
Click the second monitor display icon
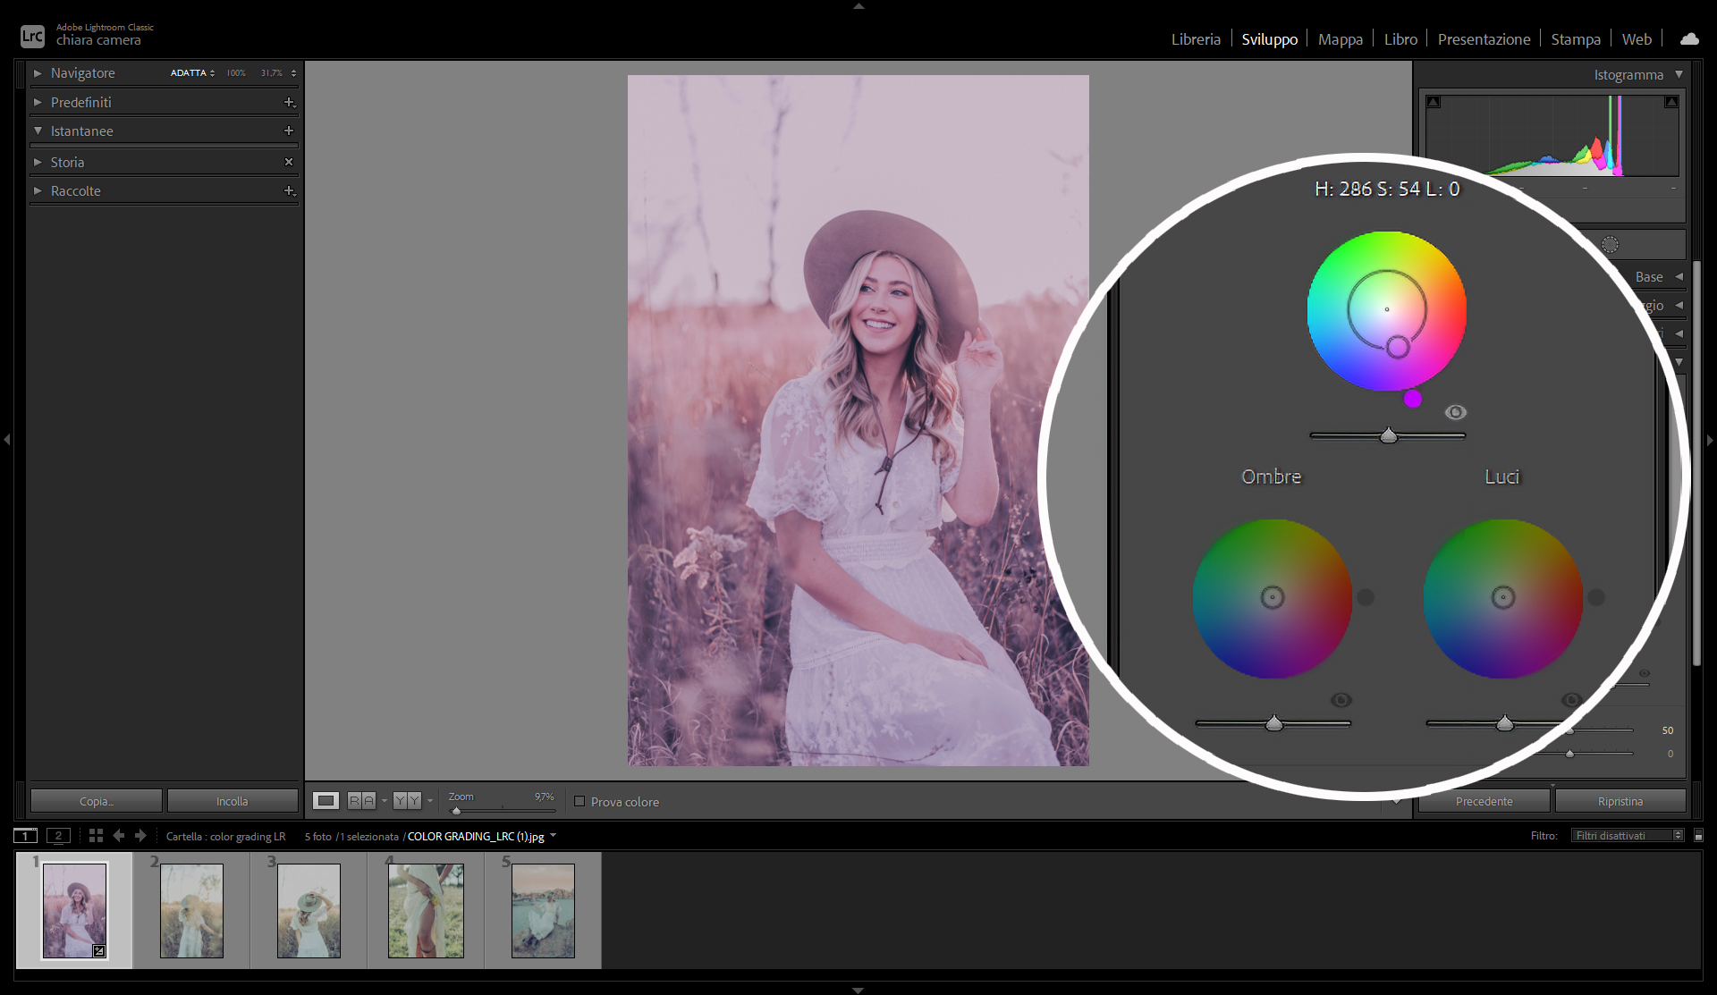pos(58,836)
